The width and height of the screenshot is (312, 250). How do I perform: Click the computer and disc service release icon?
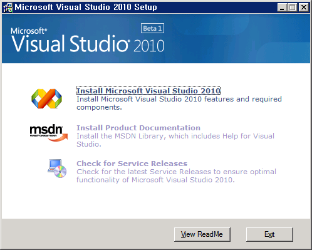[x=57, y=169]
